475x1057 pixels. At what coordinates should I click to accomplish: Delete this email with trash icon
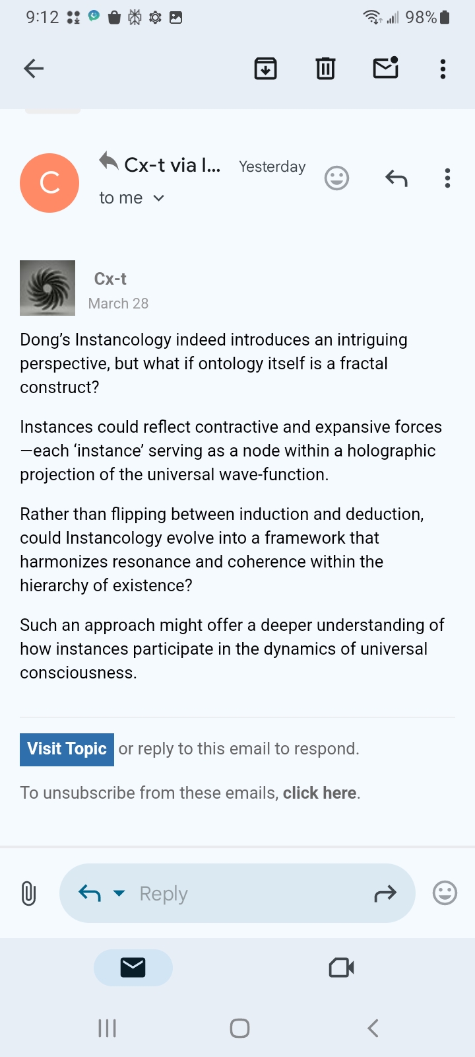(325, 69)
